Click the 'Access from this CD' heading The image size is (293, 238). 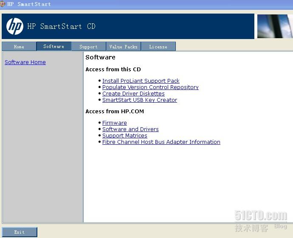[113, 70]
